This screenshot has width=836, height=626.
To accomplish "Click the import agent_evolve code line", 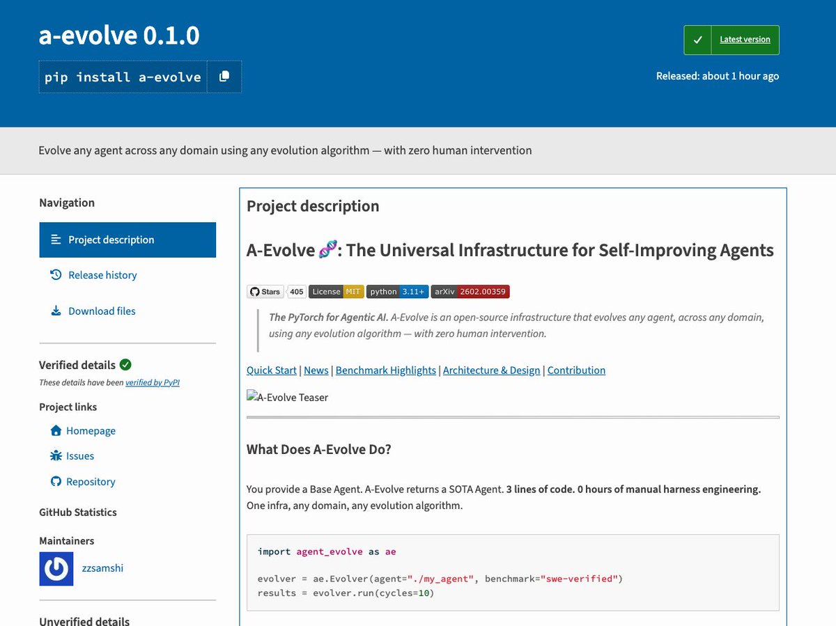I will [x=327, y=551].
